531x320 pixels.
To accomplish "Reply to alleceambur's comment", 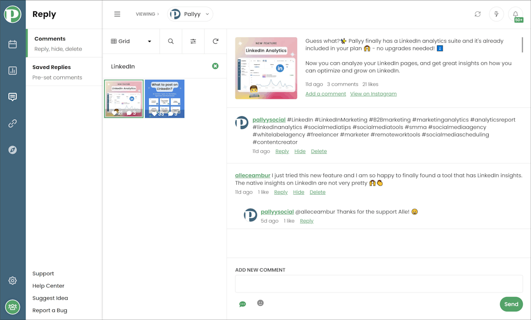I will click(281, 192).
